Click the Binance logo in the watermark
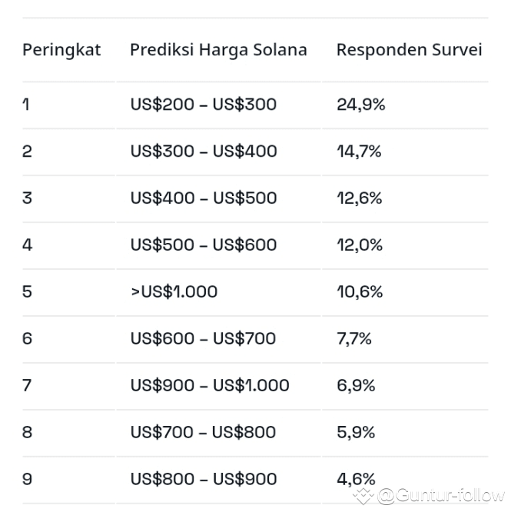 363,495
